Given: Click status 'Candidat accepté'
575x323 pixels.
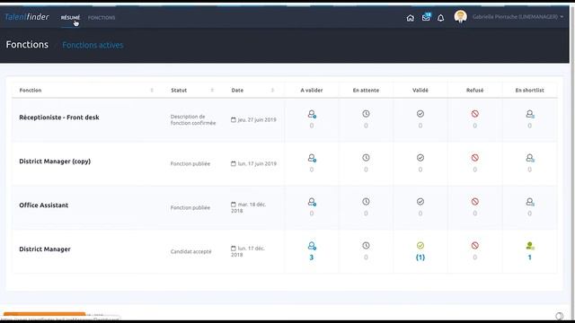Looking at the screenshot, I should click(190, 251).
